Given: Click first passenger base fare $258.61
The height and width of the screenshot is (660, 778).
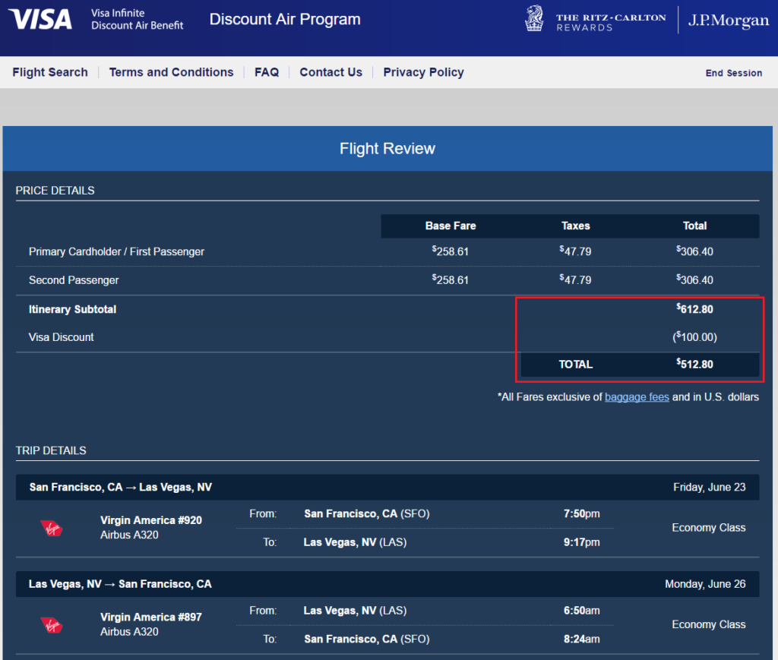Looking at the screenshot, I should [450, 251].
